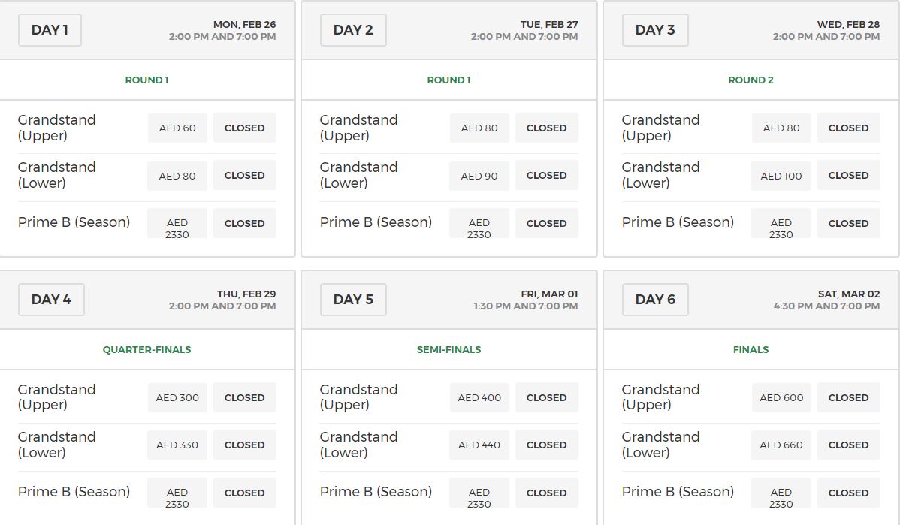The height and width of the screenshot is (525, 900).
Task: Click the DAY 1 label button
Action: tap(50, 30)
